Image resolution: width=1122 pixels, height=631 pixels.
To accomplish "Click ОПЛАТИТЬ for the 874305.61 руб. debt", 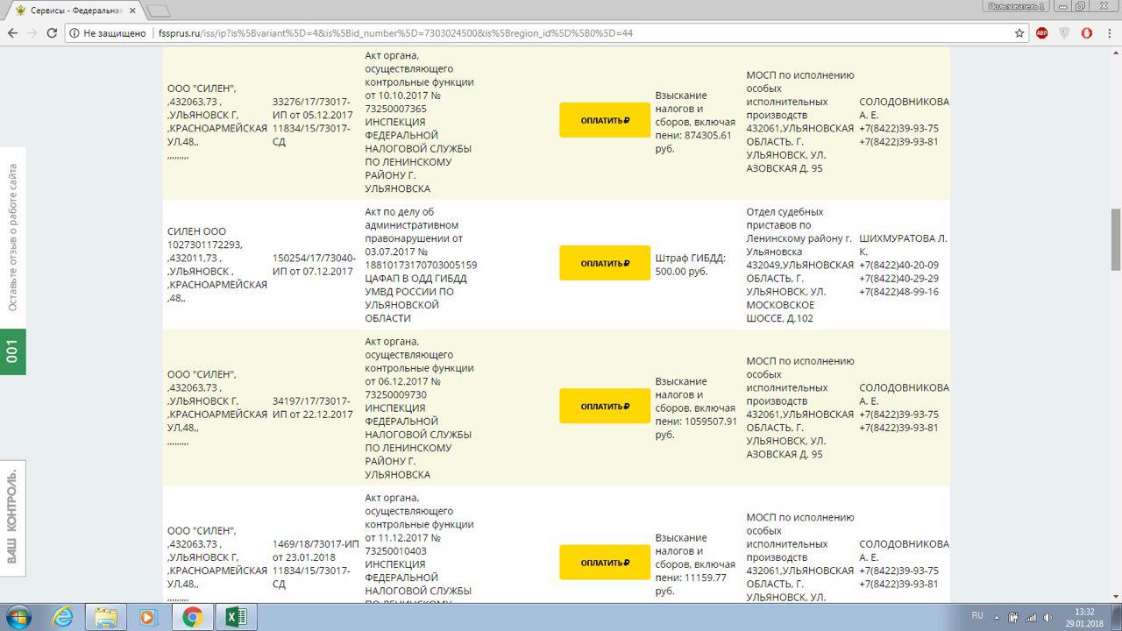I will (x=605, y=120).
